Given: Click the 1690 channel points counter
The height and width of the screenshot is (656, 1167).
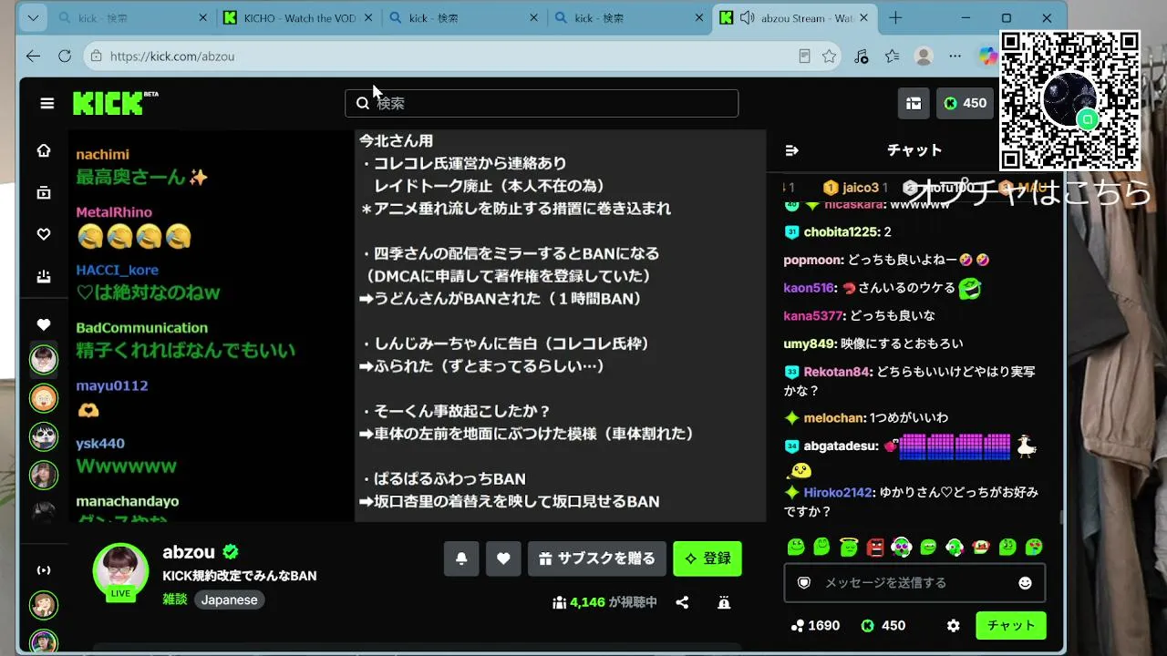Looking at the screenshot, I should click(815, 626).
